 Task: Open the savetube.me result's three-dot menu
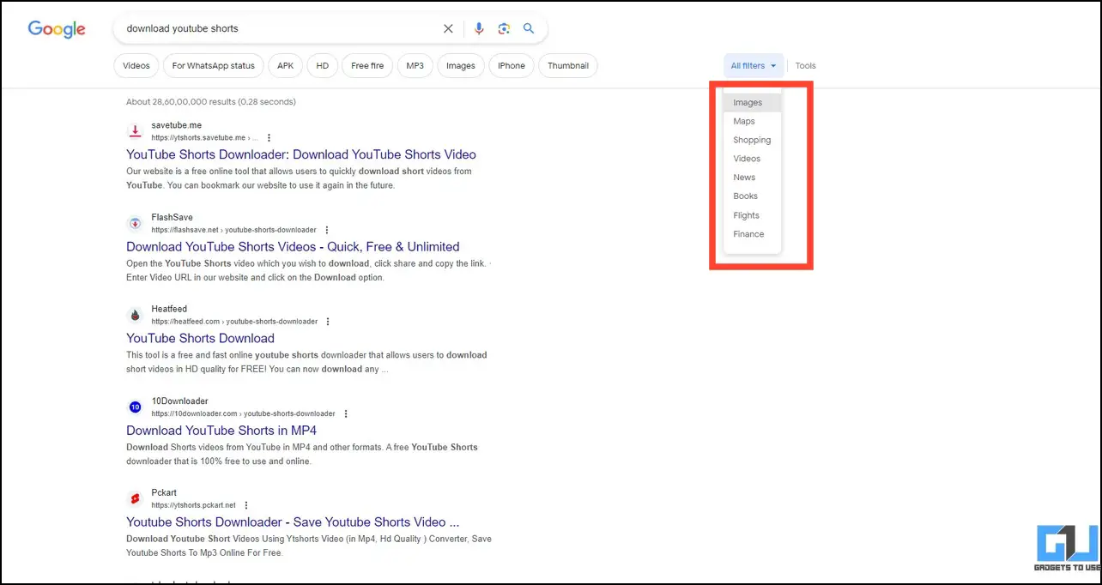(269, 137)
